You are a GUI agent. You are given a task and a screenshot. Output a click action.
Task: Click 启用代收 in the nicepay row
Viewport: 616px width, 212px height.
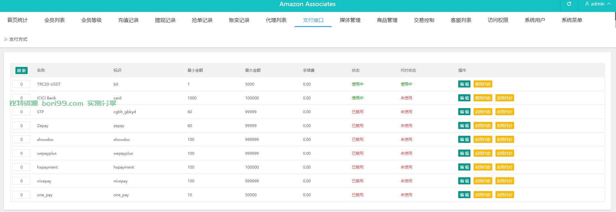[x=483, y=181]
